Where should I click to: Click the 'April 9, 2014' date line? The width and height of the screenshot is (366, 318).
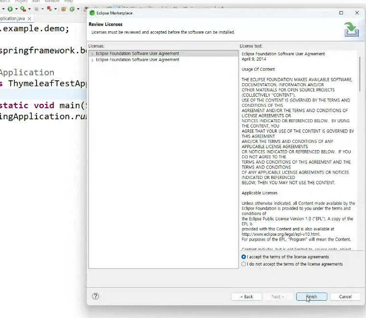pos(254,59)
